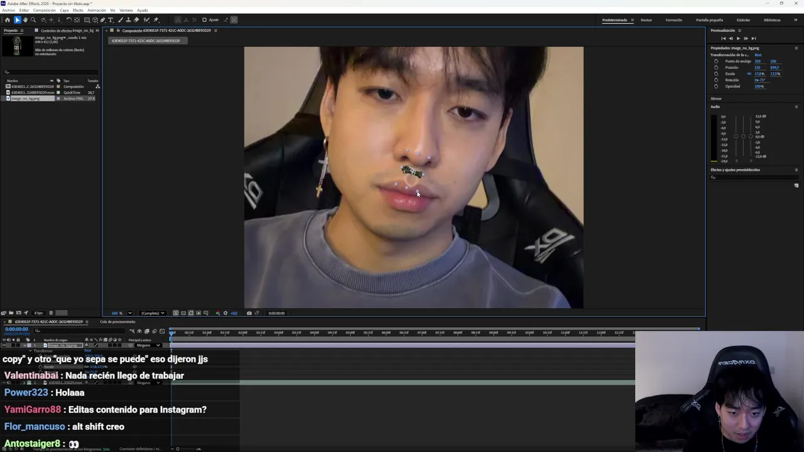
Task: Click the 0:00:00:00 timeline timecode
Action: pos(17,329)
